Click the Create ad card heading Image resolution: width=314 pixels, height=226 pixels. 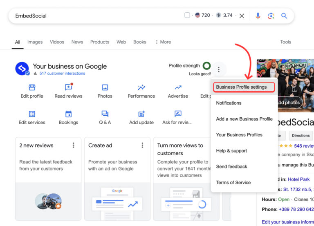point(100,145)
